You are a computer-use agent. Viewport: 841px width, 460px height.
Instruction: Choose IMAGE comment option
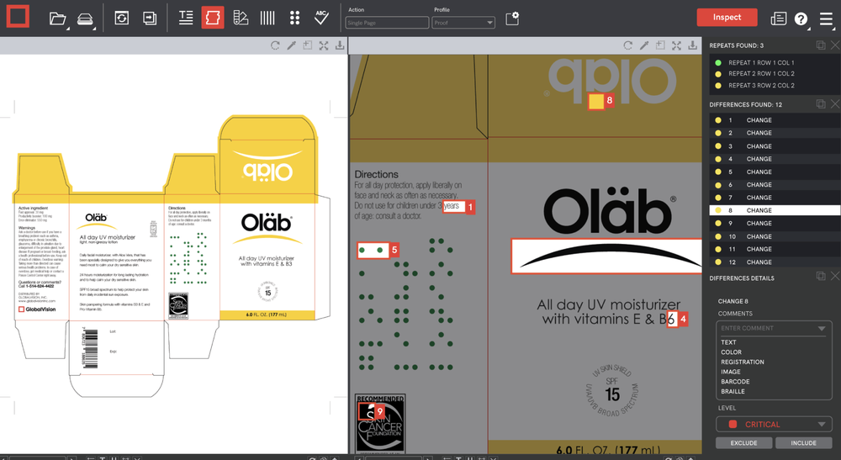(731, 372)
